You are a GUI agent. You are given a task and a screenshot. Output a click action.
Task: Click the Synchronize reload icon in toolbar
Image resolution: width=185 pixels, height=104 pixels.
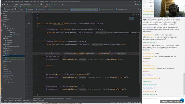coord(7,4)
